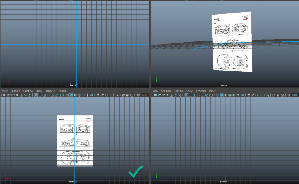Click Shadows icon in front view toolbar

92,95
